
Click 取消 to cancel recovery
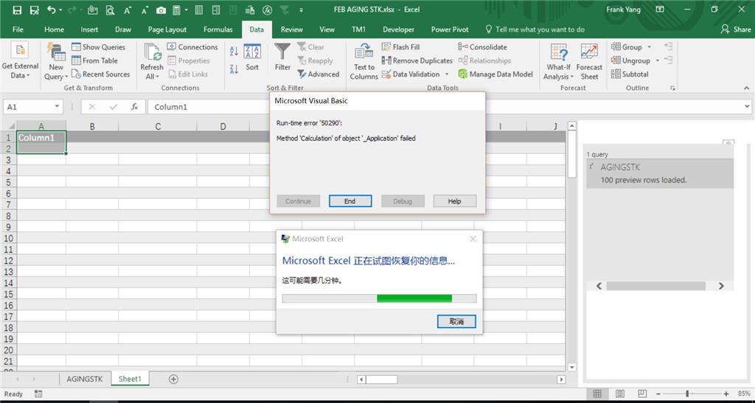coord(456,322)
